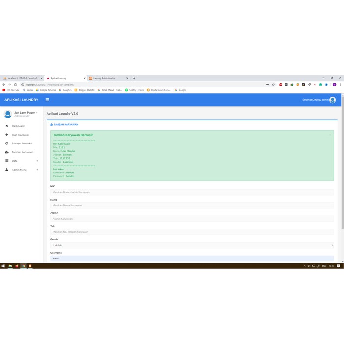Open the purple Chrome profile icon

point(334,85)
